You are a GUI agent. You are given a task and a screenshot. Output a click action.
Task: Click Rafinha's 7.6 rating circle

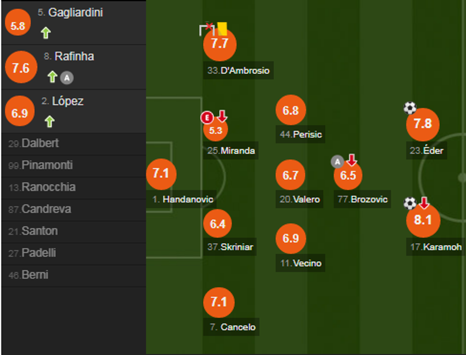coord(21,68)
